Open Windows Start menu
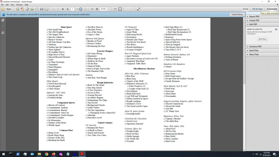Screen dimensions: 279x157 tap(3, 154)
